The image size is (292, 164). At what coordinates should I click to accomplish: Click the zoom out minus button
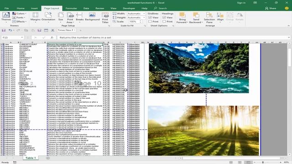[255, 162]
